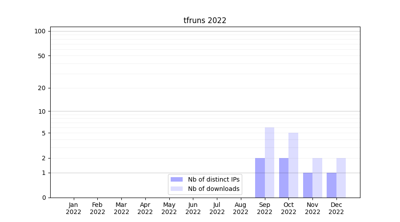Viewport: 400px width, 222px height.
Task: Click the Jun 2022 x-axis label
Action: pyautogui.click(x=193, y=208)
